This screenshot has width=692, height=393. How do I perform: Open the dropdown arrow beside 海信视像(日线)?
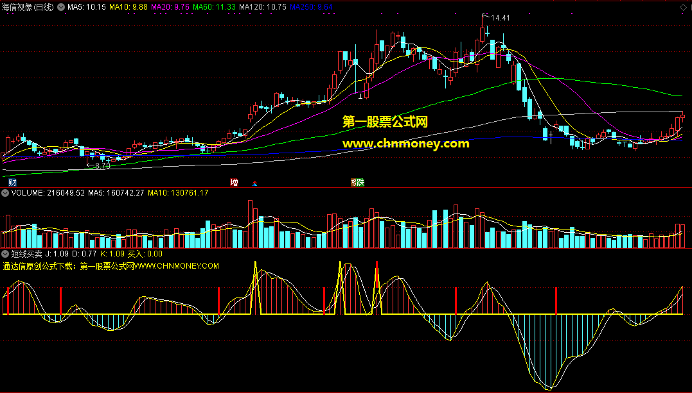pos(60,7)
